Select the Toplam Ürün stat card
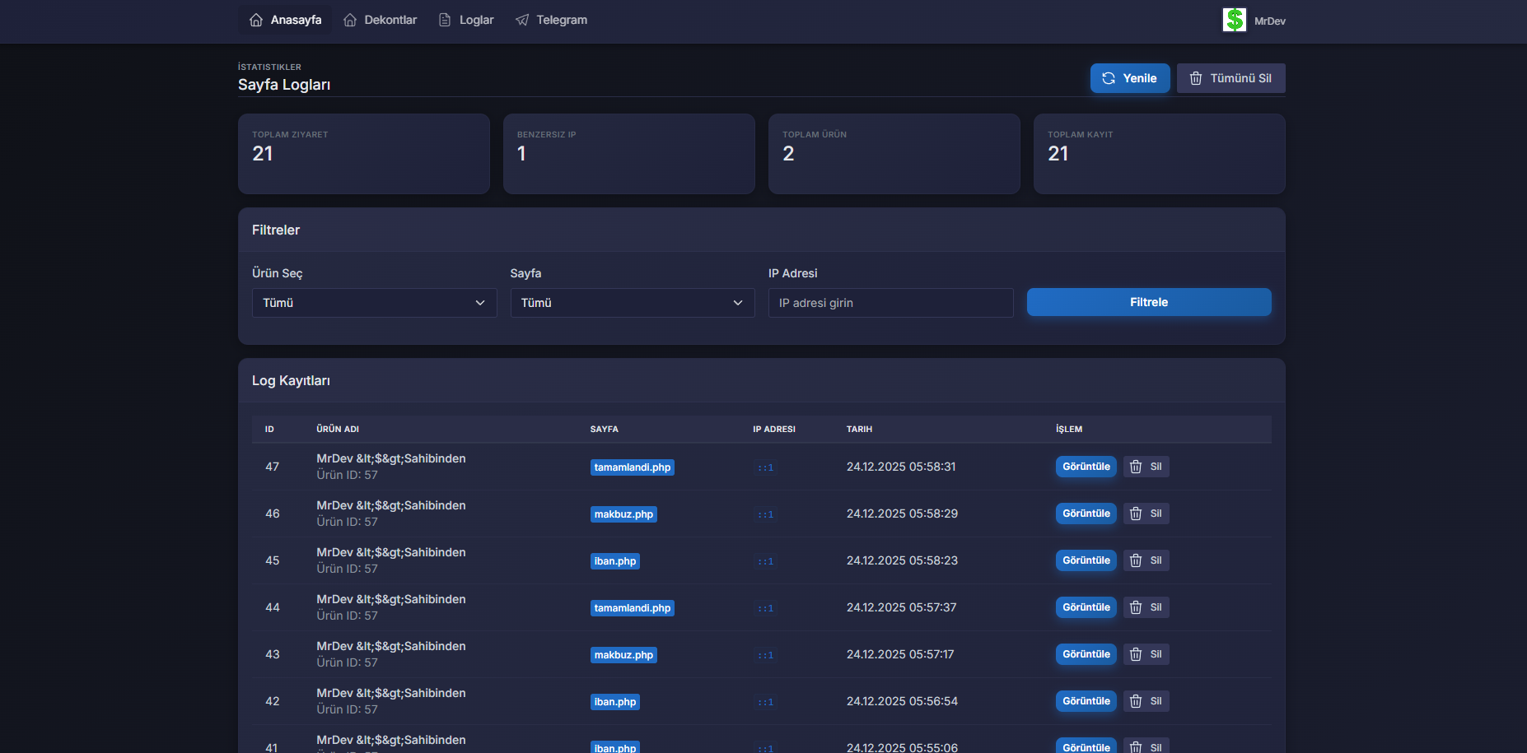The height and width of the screenshot is (753, 1527). pos(894,154)
